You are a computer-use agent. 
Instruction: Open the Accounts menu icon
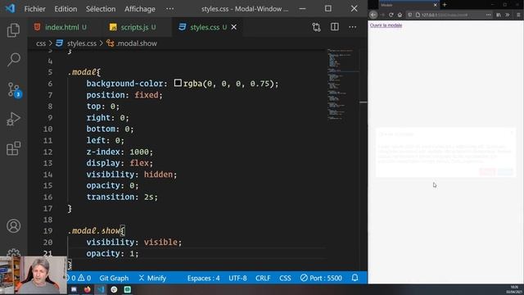(x=13, y=226)
